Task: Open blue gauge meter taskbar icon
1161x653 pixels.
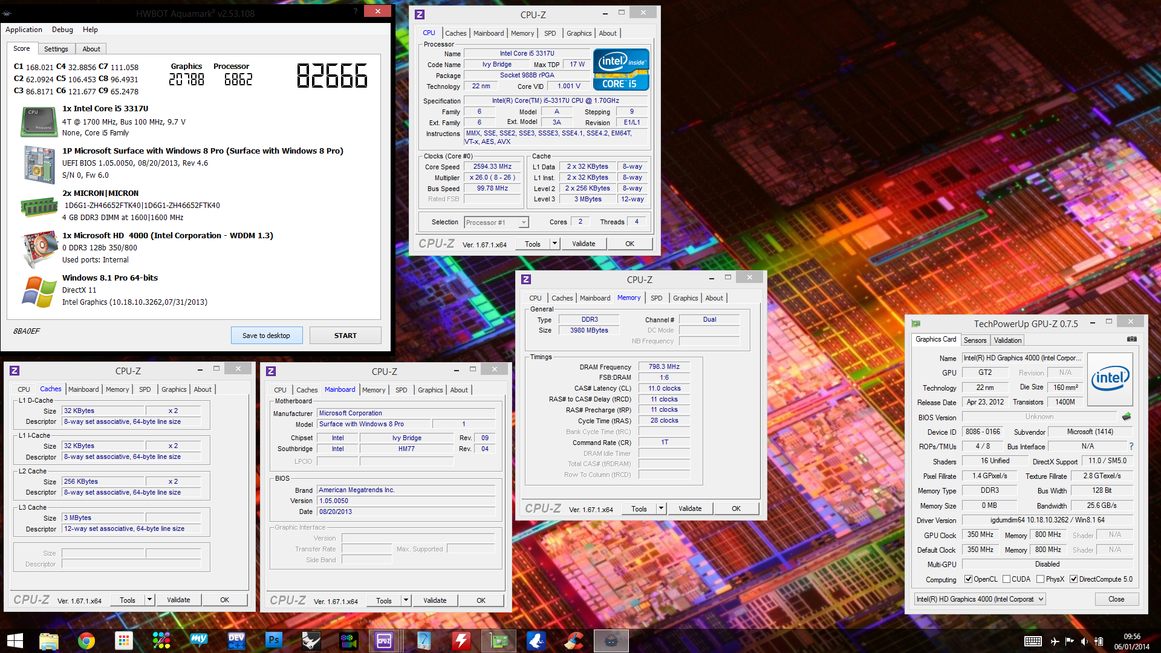Action: [424, 641]
